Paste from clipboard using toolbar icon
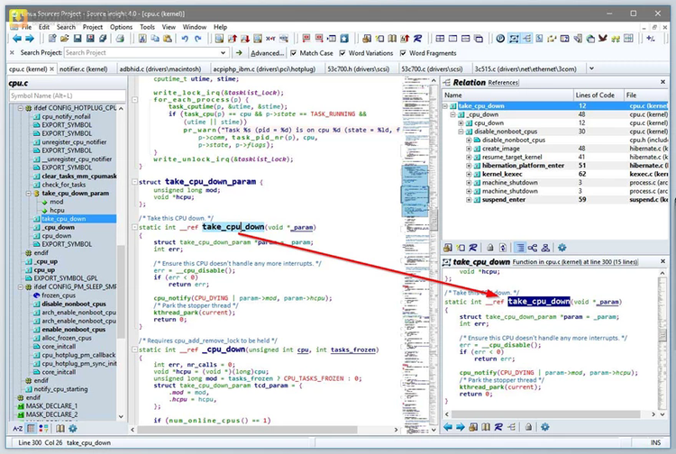The height and width of the screenshot is (454, 676). coord(168,39)
